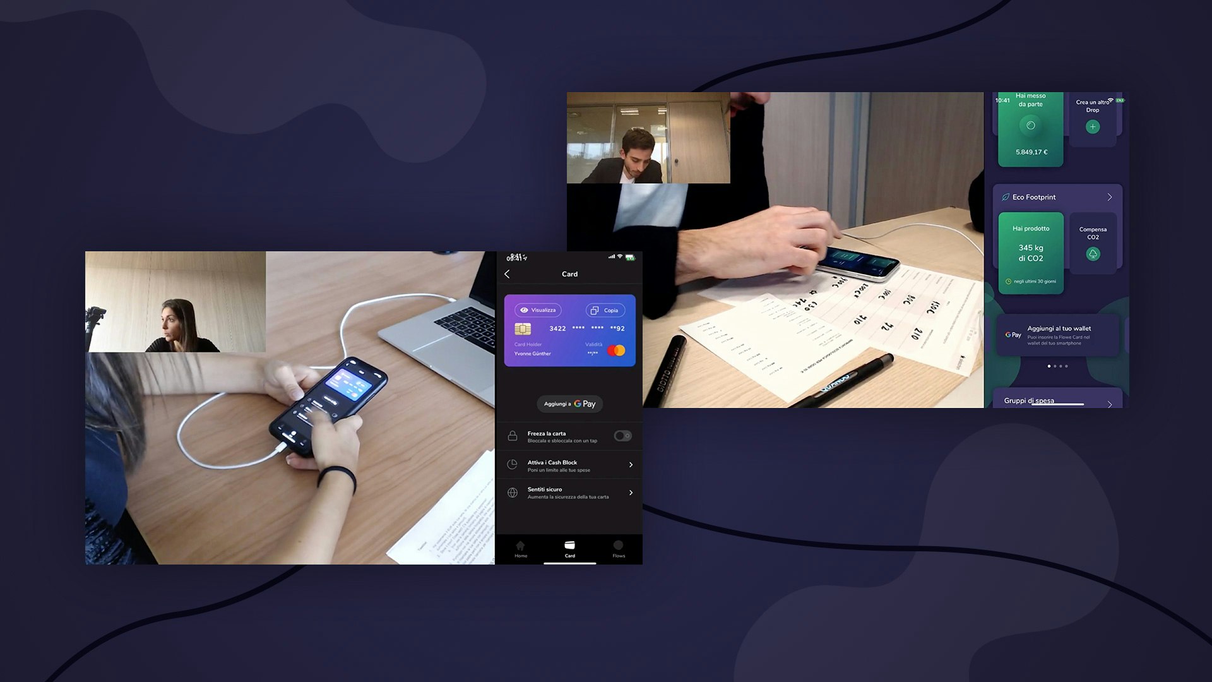View the 5.849,17€ savings amount area

[x=1031, y=152]
